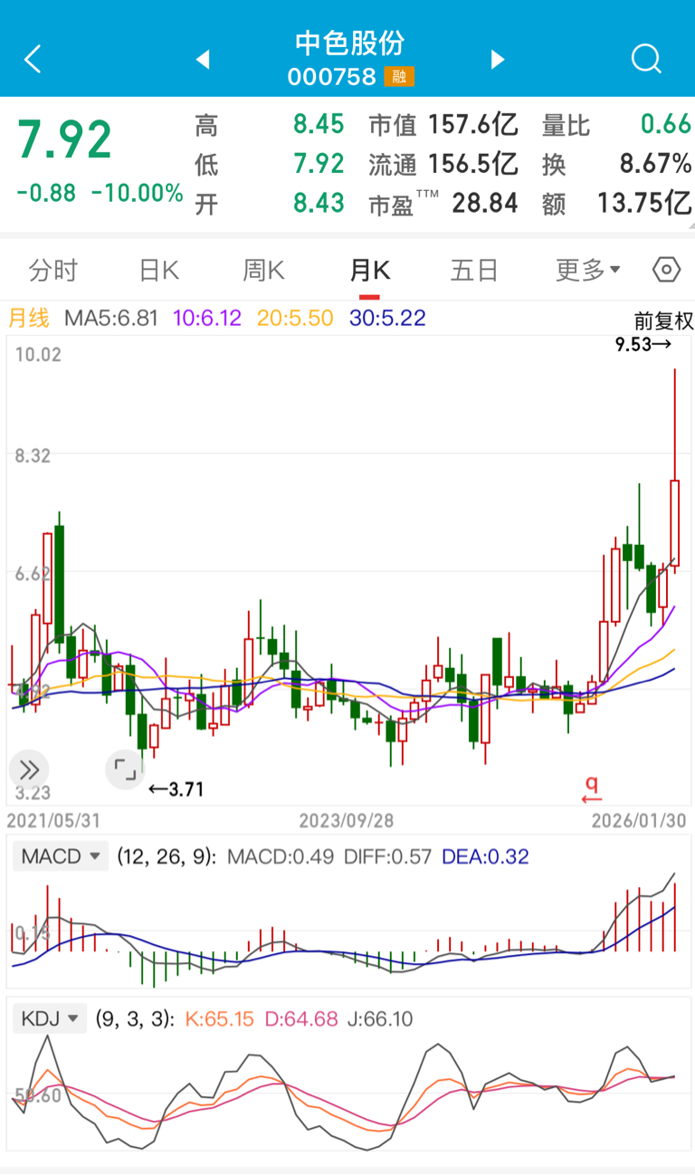Tap the current price 7.92
The image size is (695, 1175).
(64, 140)
